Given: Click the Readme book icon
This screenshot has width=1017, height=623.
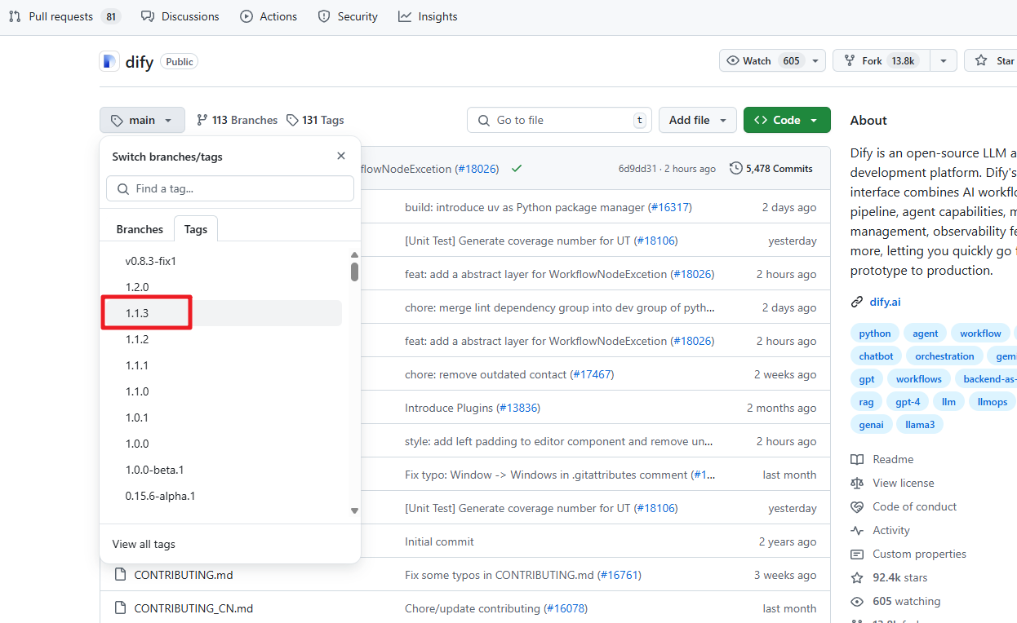Looking at the screenshot, I should pyautogui.click(x=857, y=460).
